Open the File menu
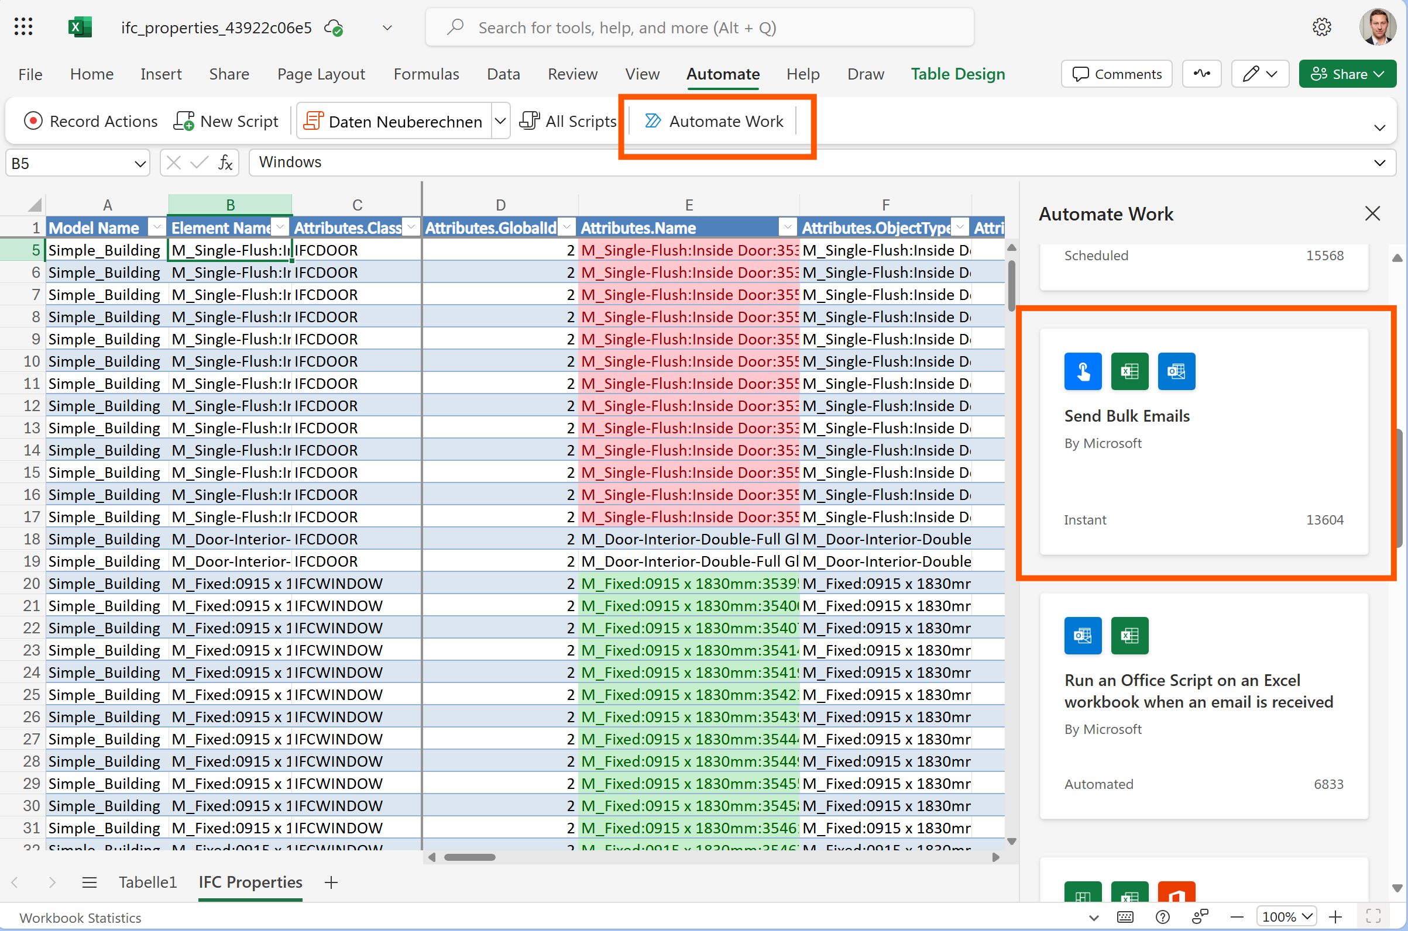The height and width of the screenshot is (931, 1408). click(x=30, y=74)
